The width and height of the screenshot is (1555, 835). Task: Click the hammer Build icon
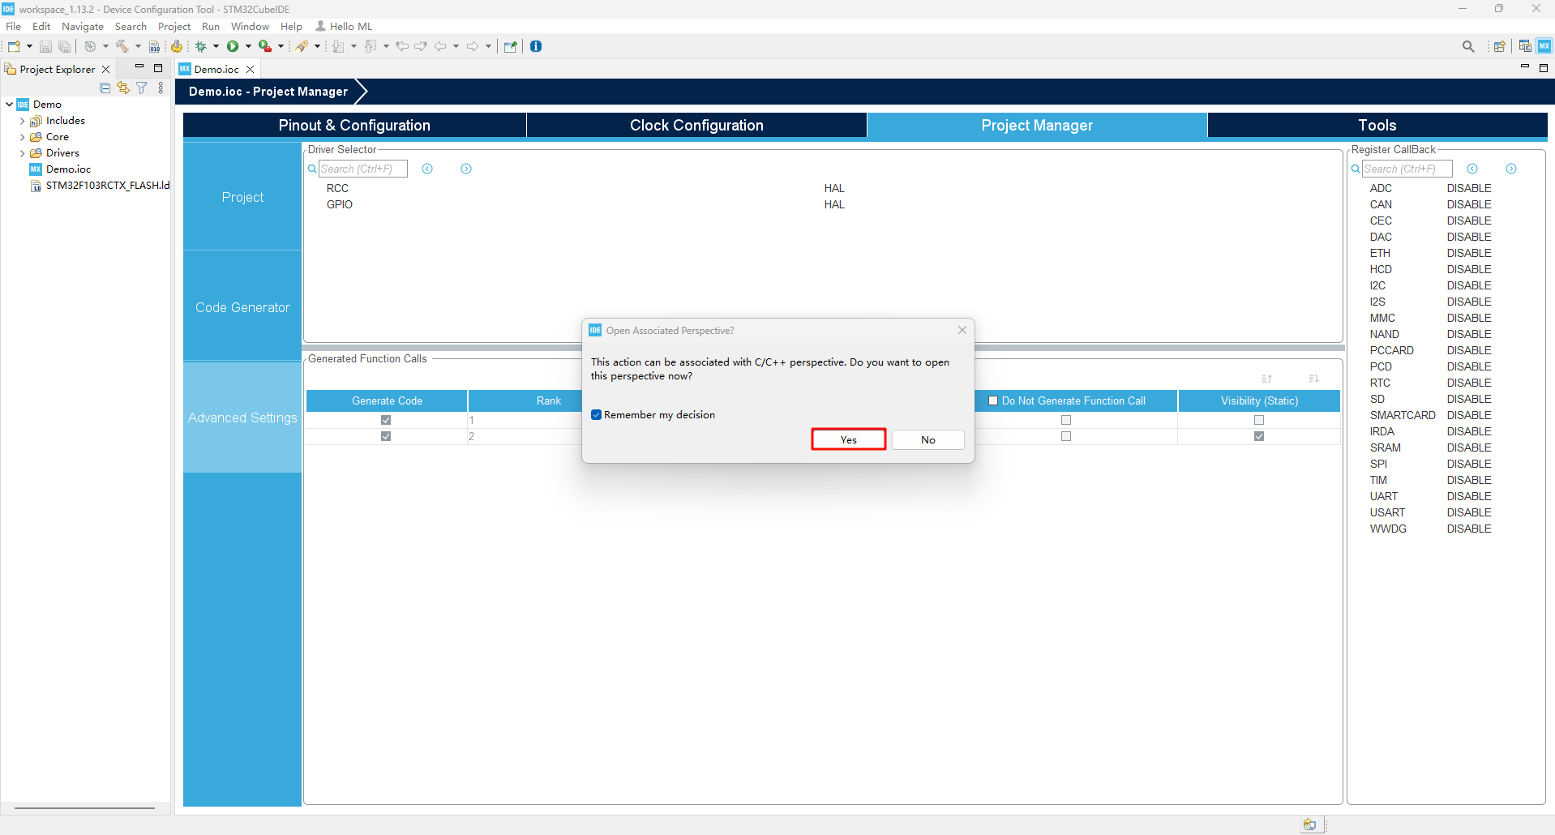pos(122,46)
